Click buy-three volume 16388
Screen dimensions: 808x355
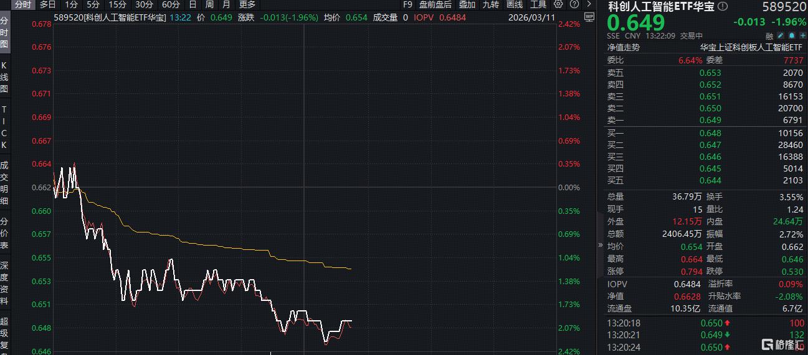point(791,157)
